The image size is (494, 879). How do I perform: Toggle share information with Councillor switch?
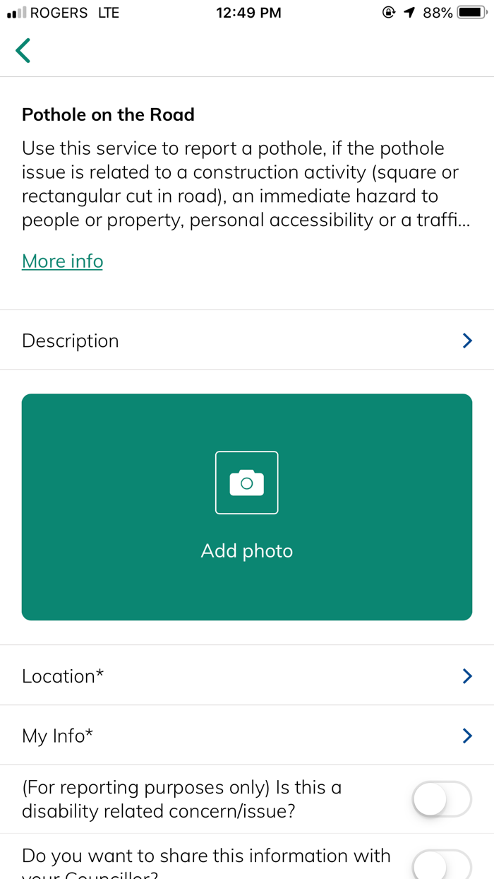point(441,865)
